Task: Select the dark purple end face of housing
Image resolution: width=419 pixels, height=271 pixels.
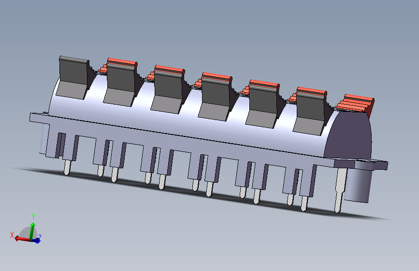Action: (x=348, y=136)
